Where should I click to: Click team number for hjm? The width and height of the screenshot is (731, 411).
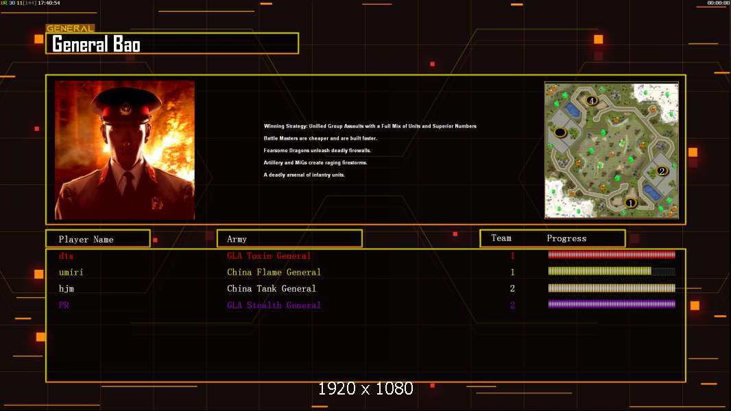coord(512,288)
